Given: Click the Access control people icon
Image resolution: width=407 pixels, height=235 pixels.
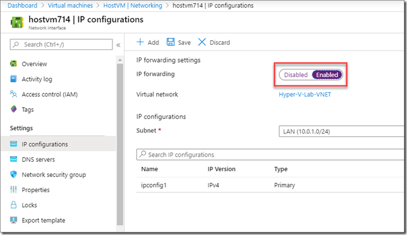Looking at the screenshot, I should [x=13, y=94].
